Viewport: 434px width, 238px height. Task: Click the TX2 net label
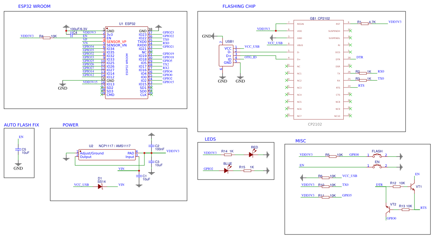[166, 64]
